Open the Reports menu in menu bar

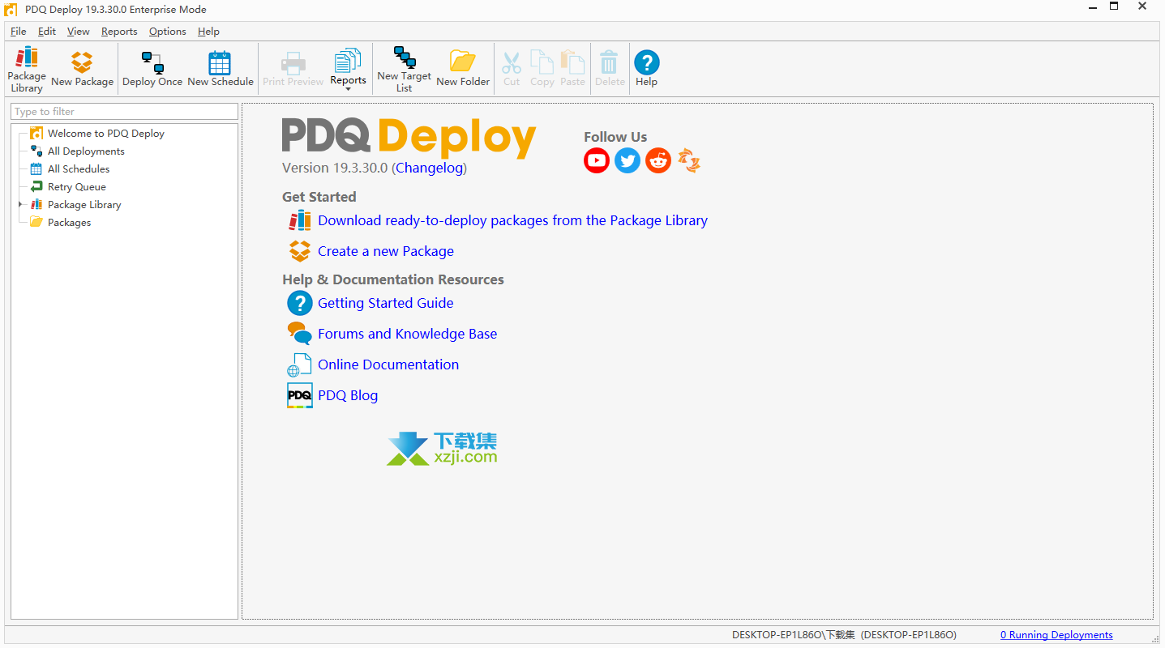tap(119, 32)
